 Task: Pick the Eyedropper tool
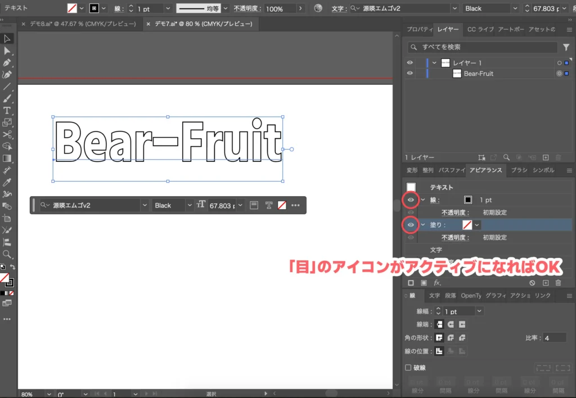7,182
